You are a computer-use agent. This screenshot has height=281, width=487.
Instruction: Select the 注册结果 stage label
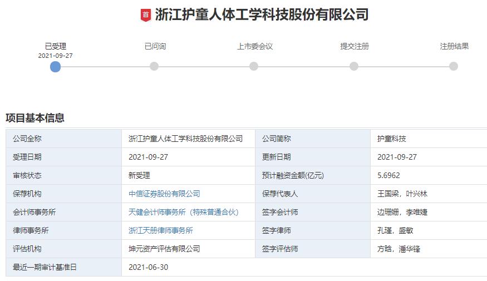coord(454,46)
